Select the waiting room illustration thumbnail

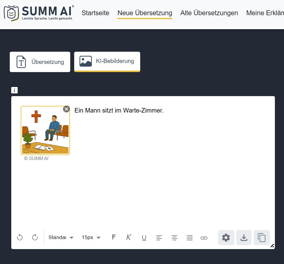(45, 130)
